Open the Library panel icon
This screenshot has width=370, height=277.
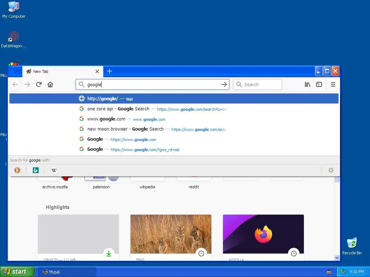coord(307,84)
